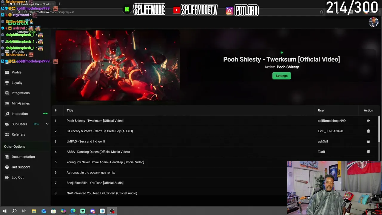The height and width of the screenshot is (215, 382).
Task: Click the Other Options sidebar heading
Action: point(15,147)
